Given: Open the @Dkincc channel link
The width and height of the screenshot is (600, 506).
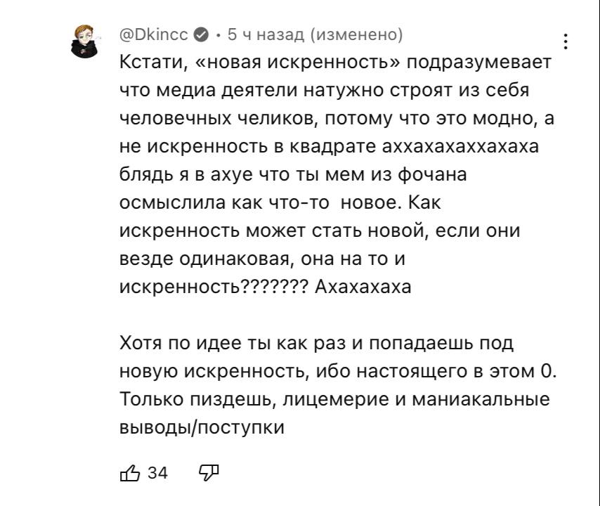Looking at the screenshot, I should tap(154, 34).
